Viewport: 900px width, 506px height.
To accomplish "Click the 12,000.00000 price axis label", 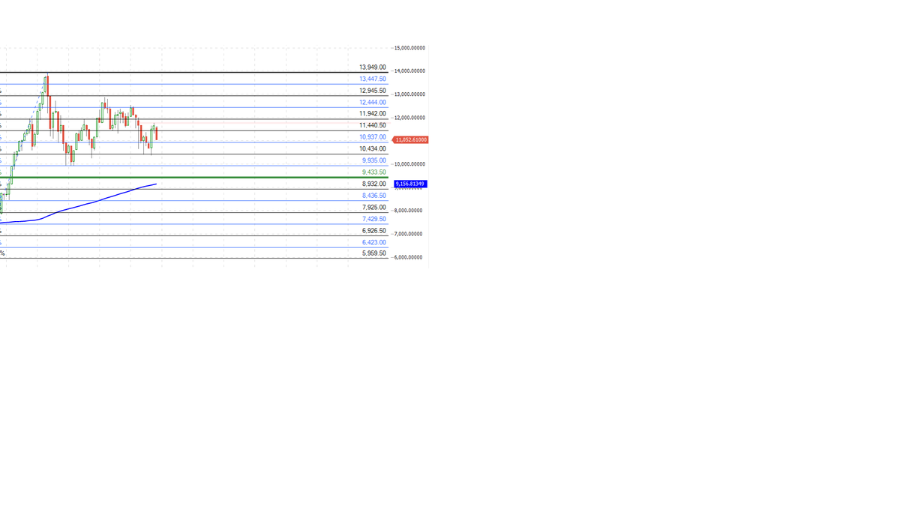I will tap(409, 118).
